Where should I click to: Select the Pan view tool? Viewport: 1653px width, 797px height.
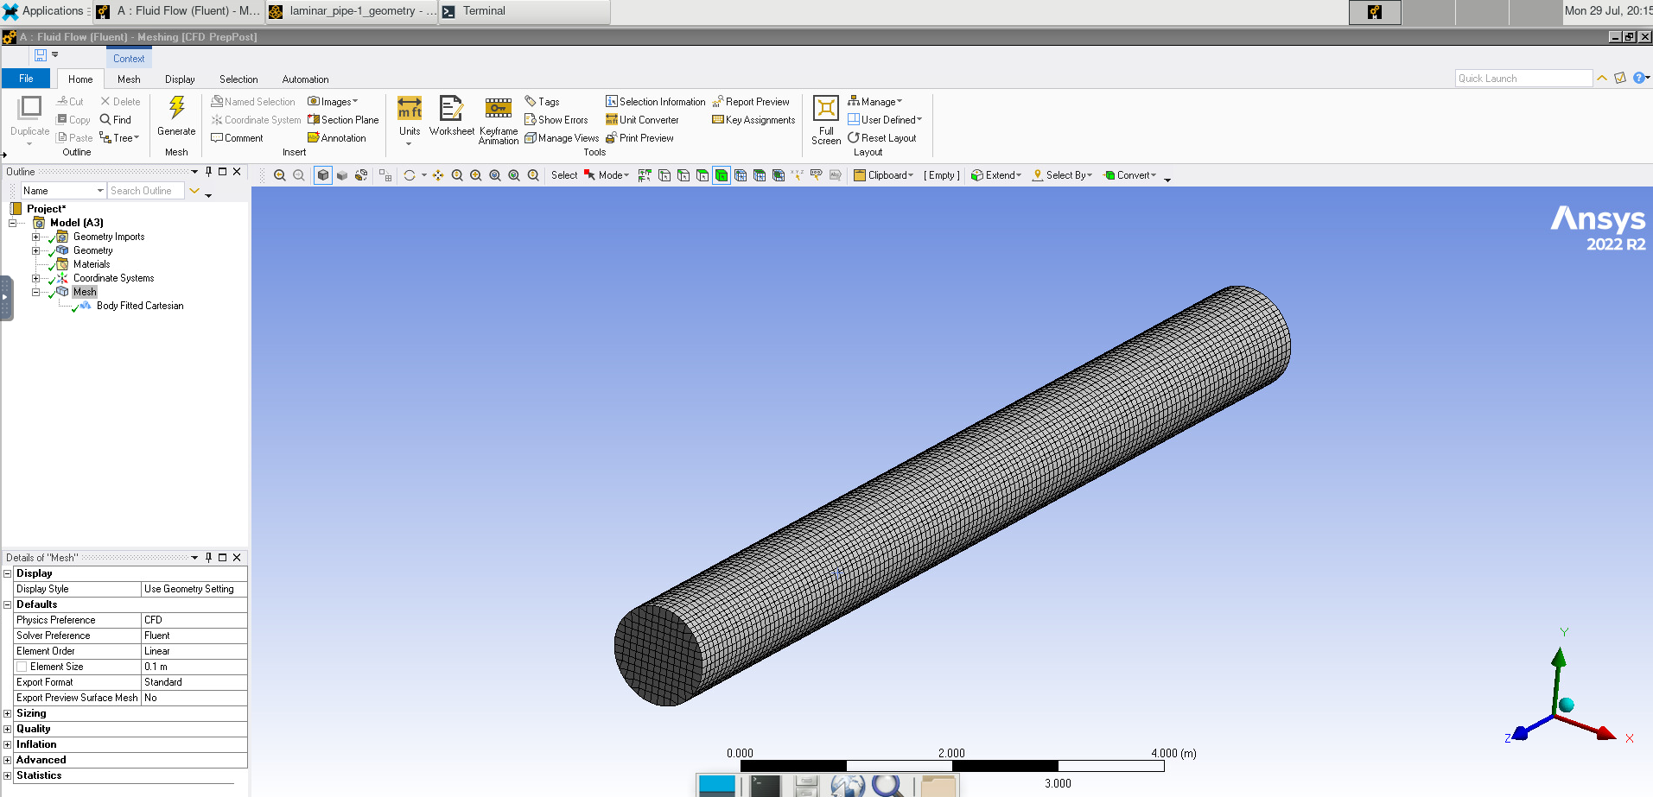click(438, 175)
